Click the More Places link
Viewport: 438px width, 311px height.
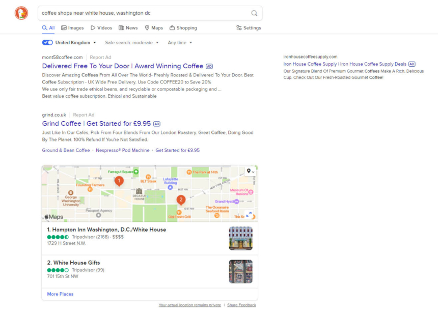60,294
